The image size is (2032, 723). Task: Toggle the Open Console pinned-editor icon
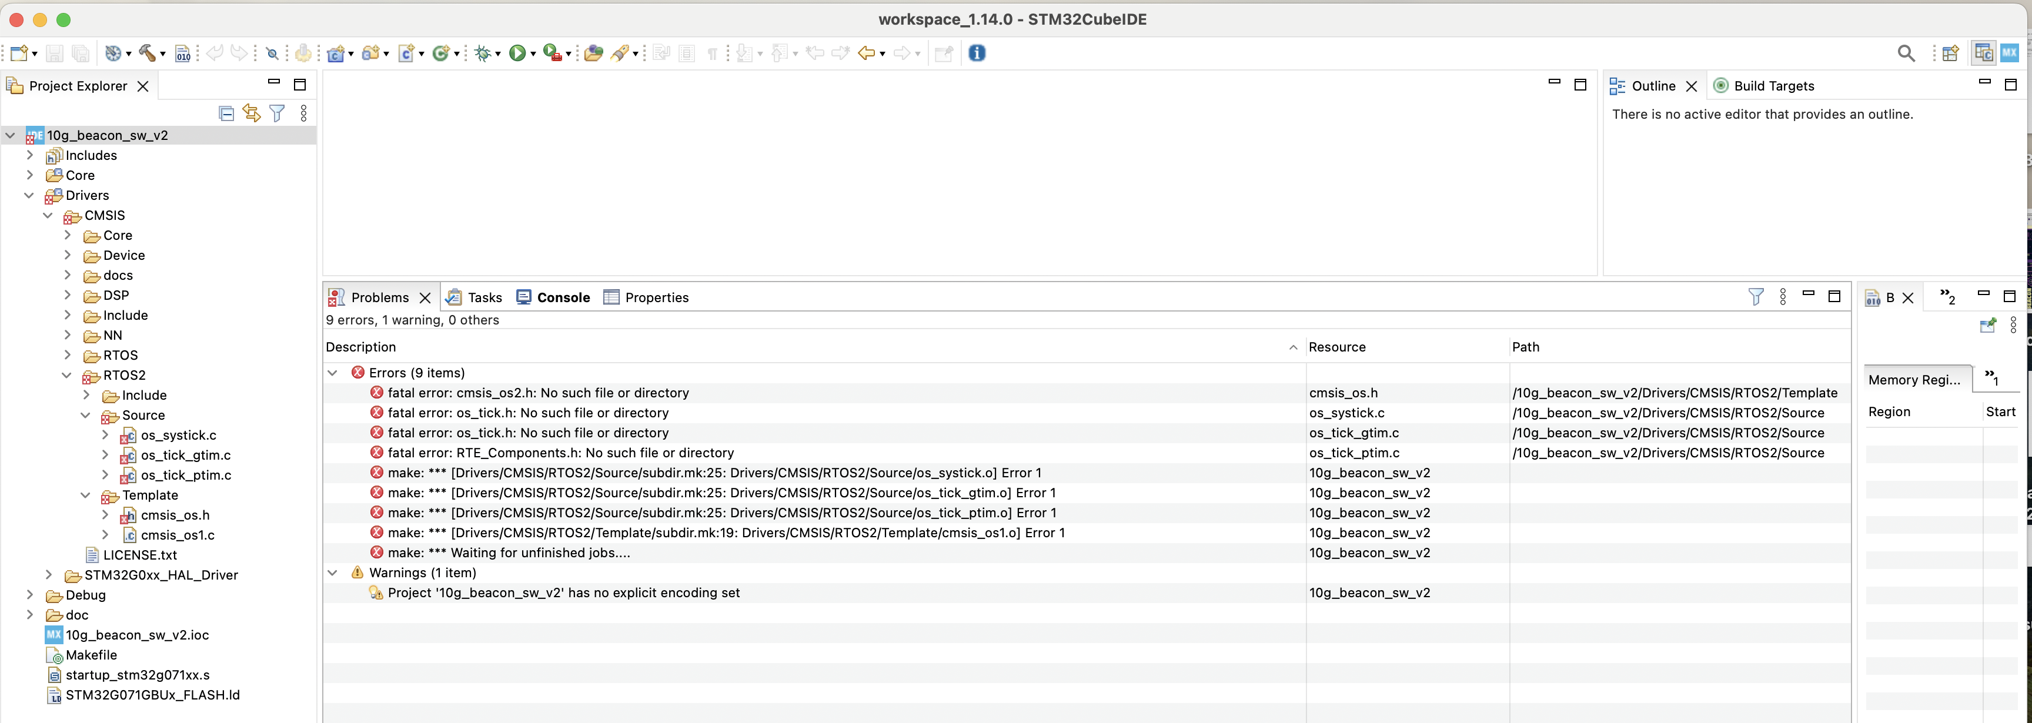click(944, 53)
